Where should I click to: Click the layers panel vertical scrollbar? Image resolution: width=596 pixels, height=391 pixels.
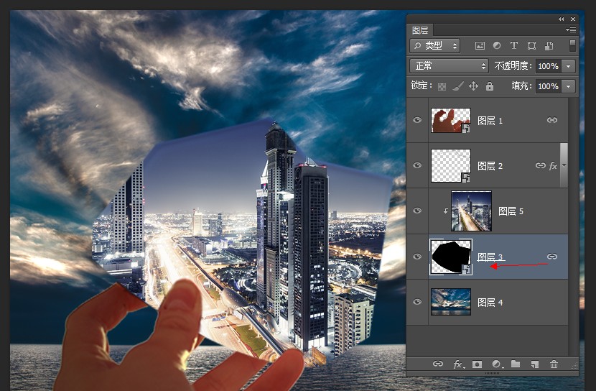click(x=564, y=165)
